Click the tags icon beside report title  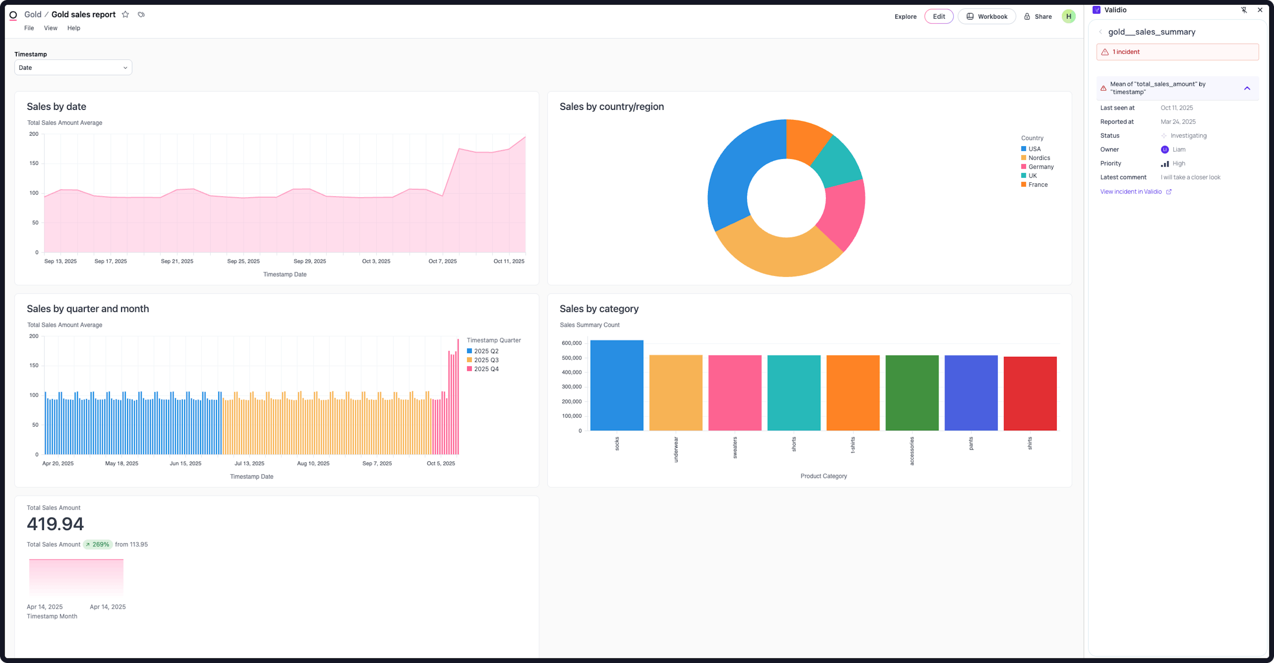click(x=141, y=14)
